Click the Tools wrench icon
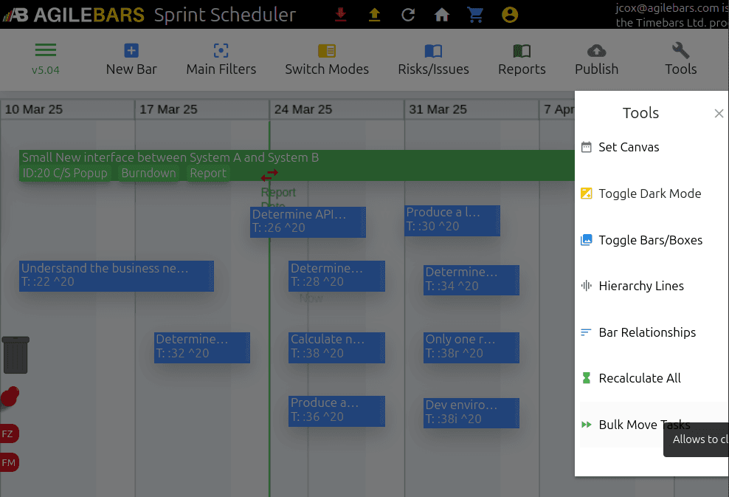This screenshot has height=497, width=729. click(680, 50)
